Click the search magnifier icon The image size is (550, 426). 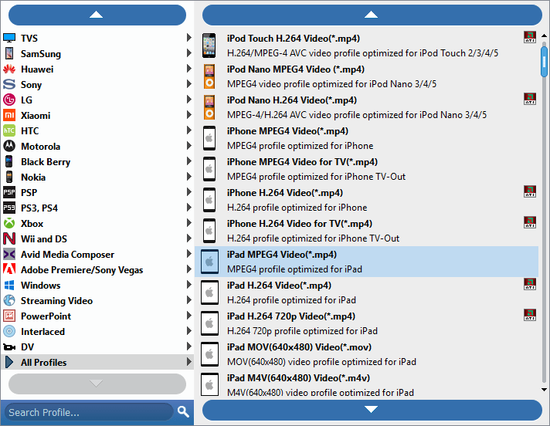pos(183,411)
